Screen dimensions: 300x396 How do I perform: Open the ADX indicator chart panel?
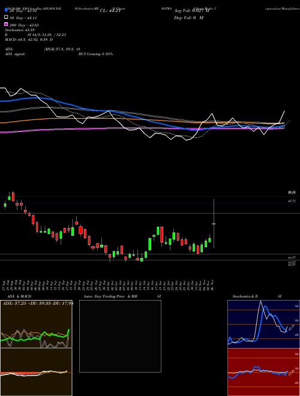pyautogui.click(x=36, y=324)
